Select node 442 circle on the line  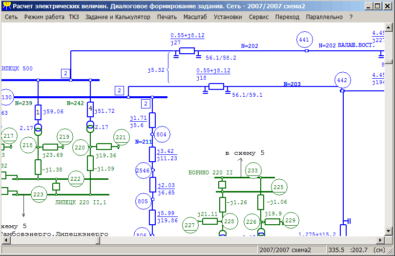343,80
